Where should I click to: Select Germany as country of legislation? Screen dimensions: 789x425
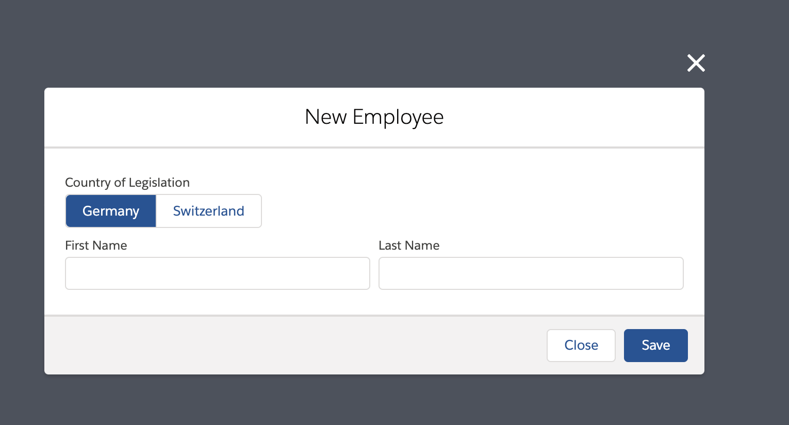(111, 211)
